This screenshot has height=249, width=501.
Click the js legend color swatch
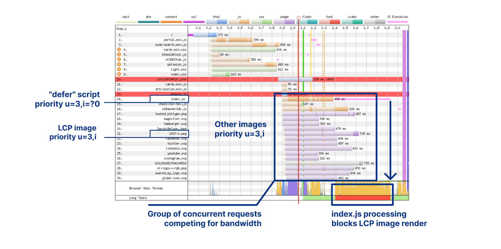(239, 22)
